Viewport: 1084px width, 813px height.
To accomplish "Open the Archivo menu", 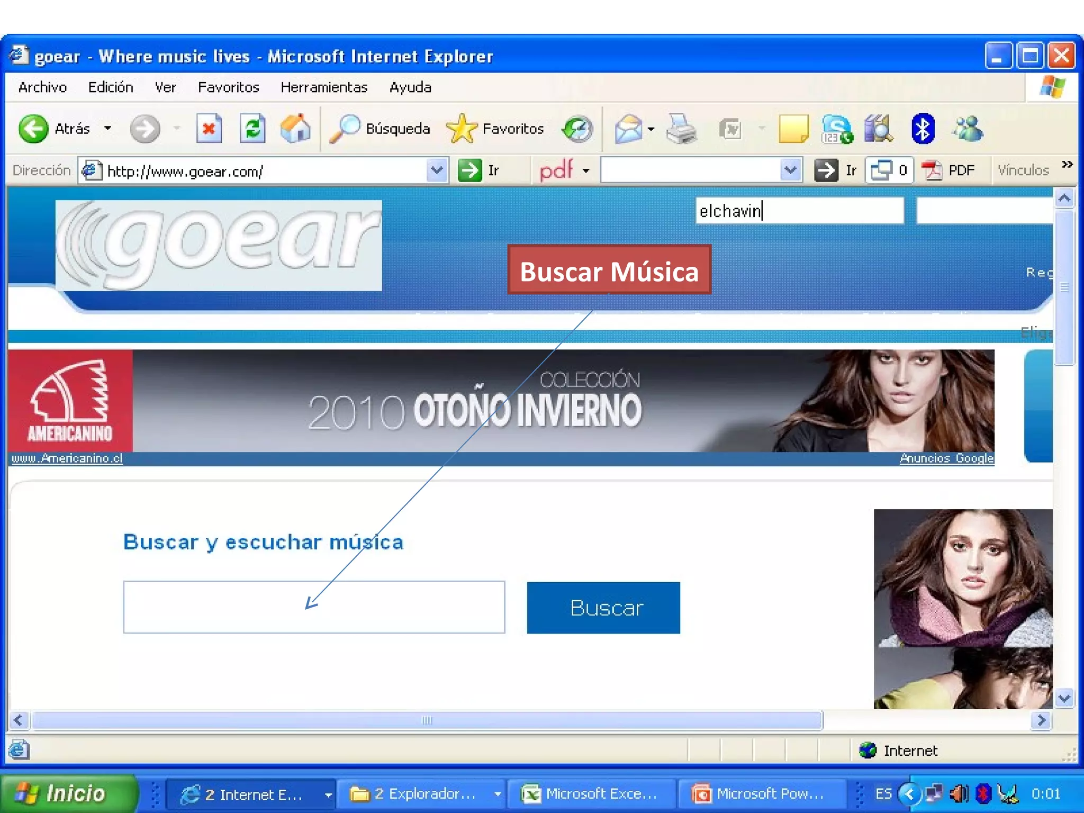I will pyautogui.click(x=42, y=87).
